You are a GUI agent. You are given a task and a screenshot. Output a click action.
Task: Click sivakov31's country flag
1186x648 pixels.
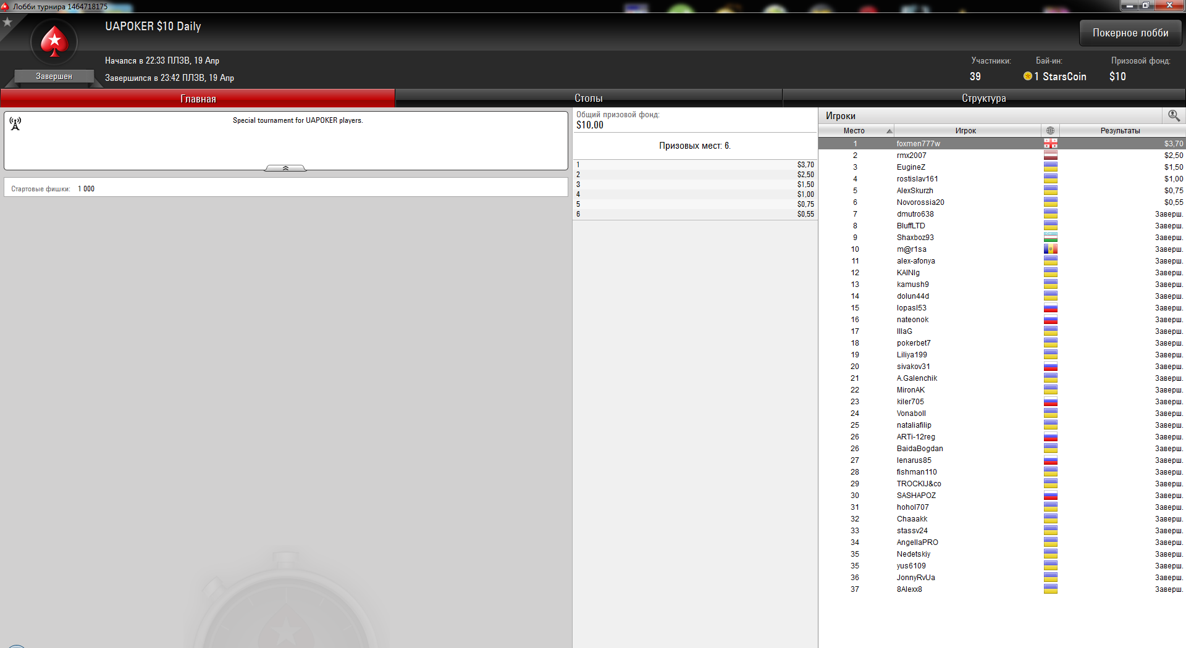point(1050,366)
